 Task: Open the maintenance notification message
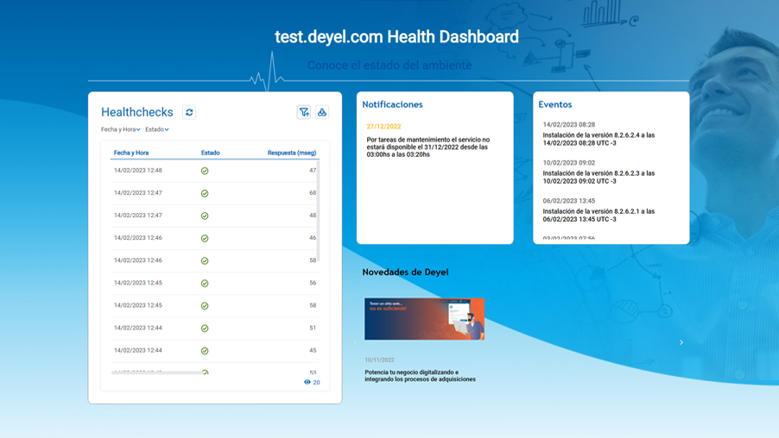[x=428, y=147]
